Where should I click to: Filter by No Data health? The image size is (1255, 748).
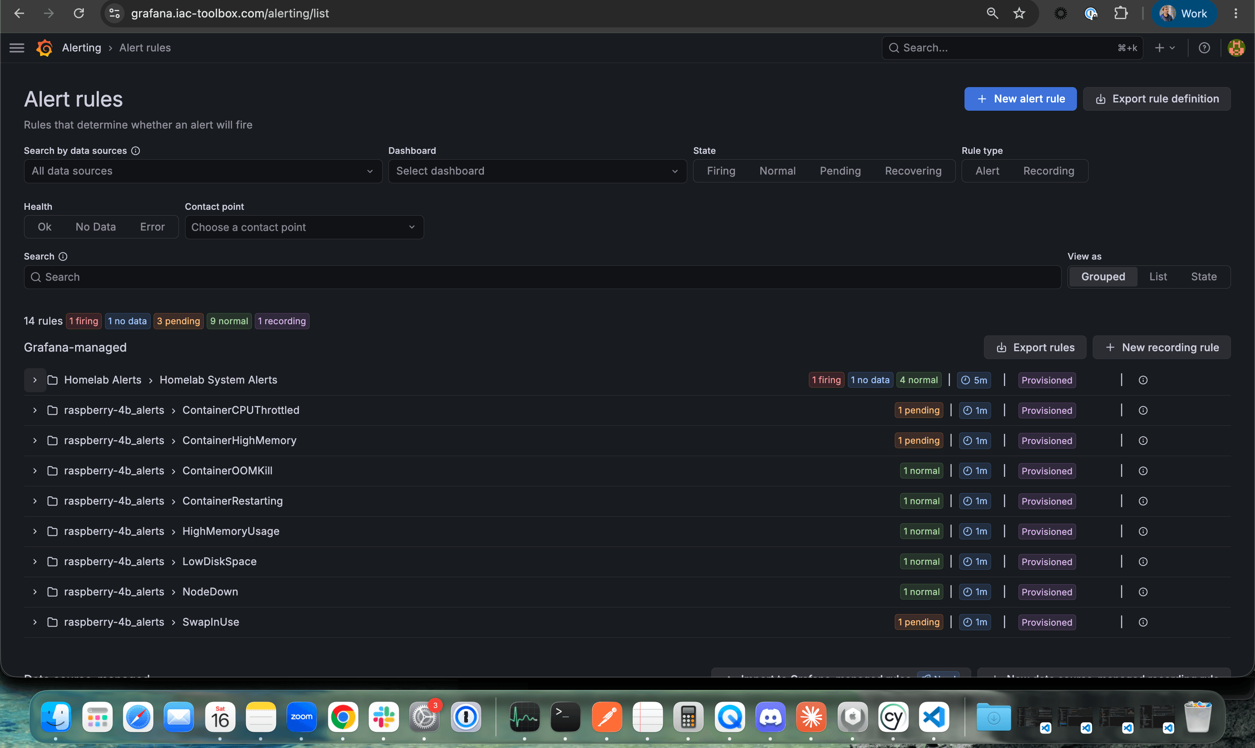(96, 227)
